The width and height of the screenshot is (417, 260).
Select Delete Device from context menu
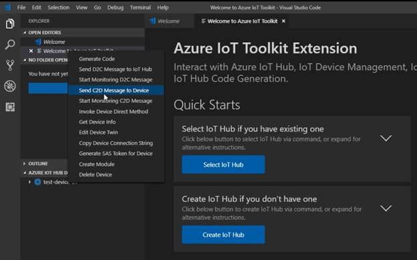[116, 174]
